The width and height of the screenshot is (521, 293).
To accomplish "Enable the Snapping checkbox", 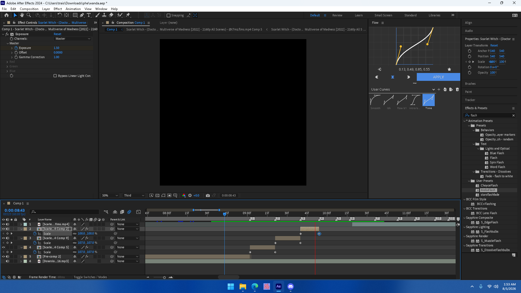I will tap(169, 15).
